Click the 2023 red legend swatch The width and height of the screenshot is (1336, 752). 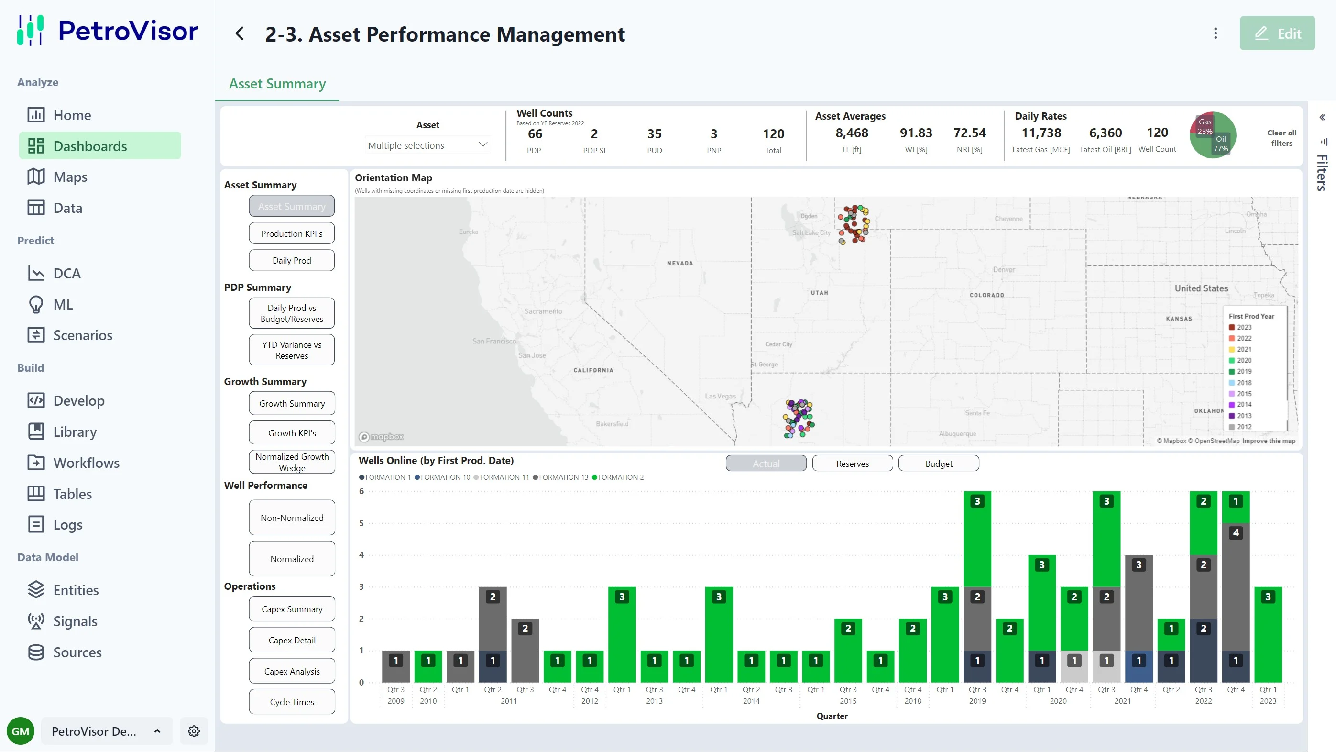coord(1231,328)
